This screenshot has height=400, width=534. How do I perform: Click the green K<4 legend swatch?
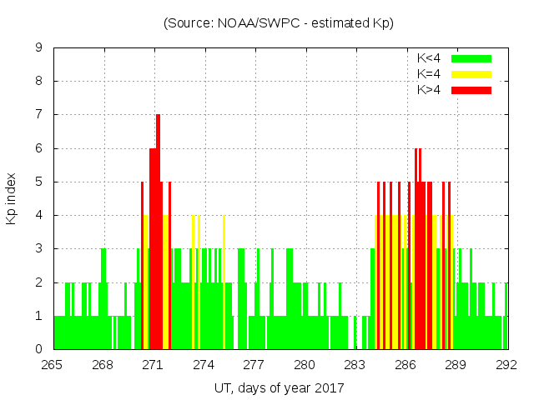[x=471, y=58]
